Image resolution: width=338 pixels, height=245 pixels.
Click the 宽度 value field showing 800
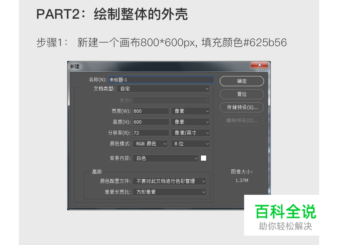pos(151,111)
